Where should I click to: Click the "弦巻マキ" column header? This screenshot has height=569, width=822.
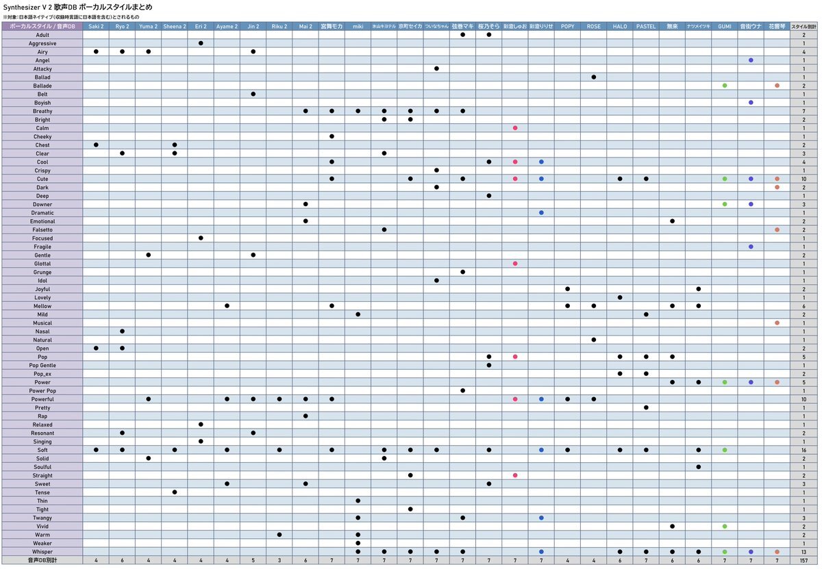point(463,26)
